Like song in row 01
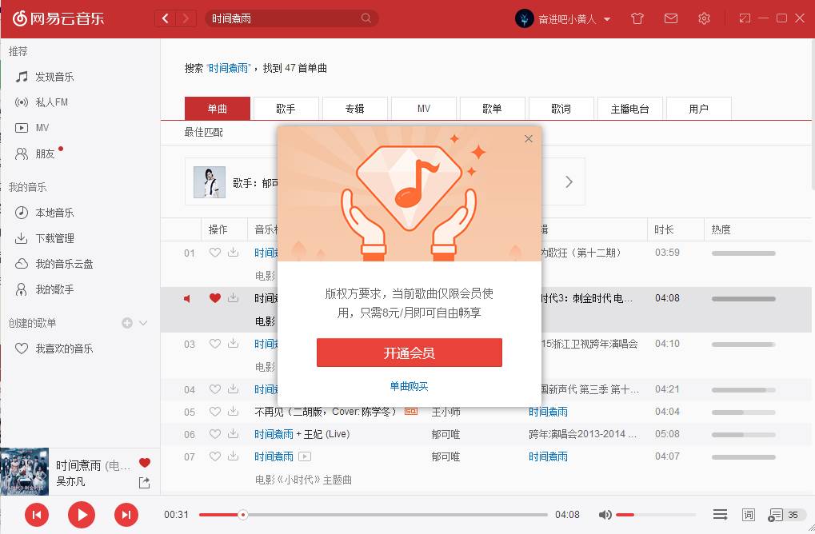815x534 pixels. pyautogui.click(x=214, y=253)
